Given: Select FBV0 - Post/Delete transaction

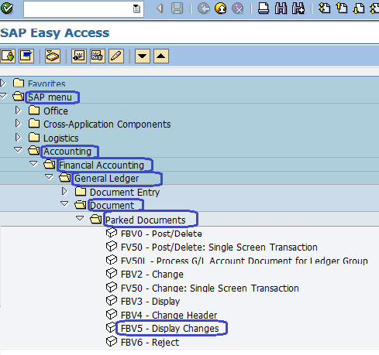Looking at the screenshot, I should click(161, 234).
